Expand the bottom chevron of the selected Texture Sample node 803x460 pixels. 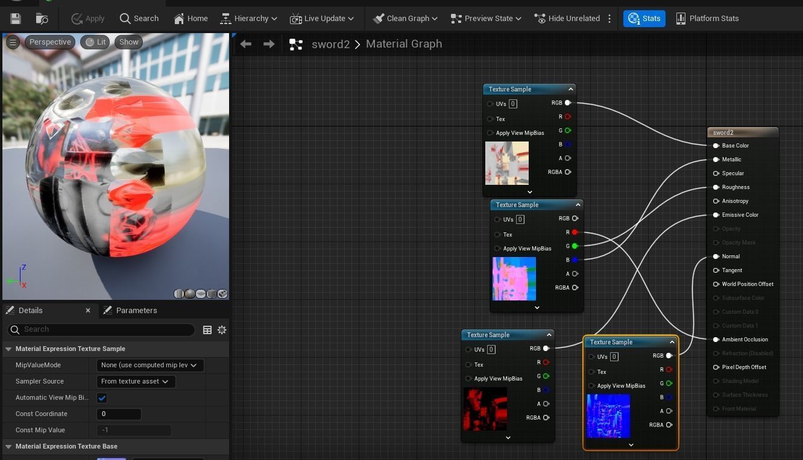click(x=631, y=445)
